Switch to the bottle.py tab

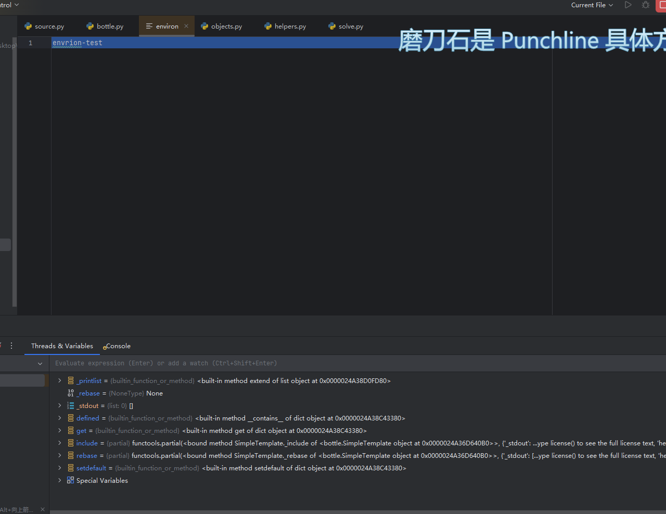coord(105,26)
